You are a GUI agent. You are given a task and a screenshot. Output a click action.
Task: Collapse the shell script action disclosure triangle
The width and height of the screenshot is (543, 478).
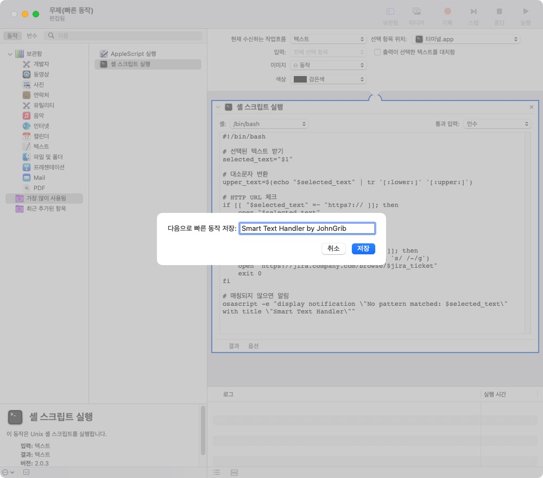218,108
